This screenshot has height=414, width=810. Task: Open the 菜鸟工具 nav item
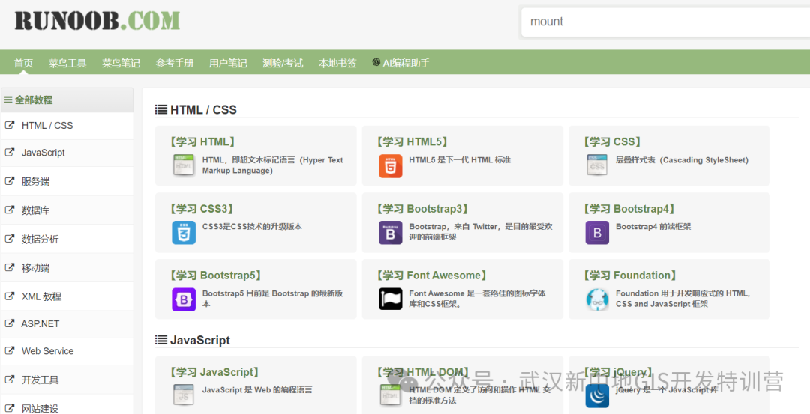click(67, 64)
